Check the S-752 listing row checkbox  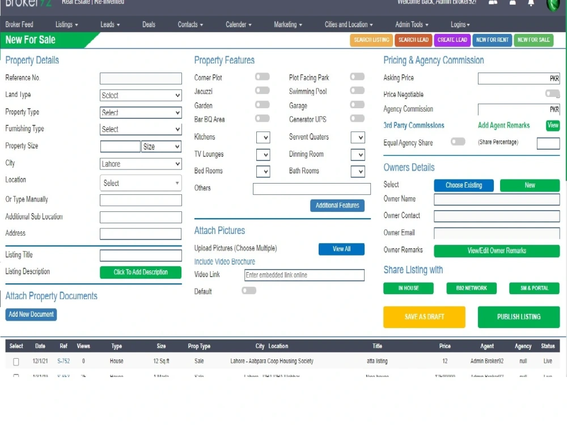click(16, 362)
